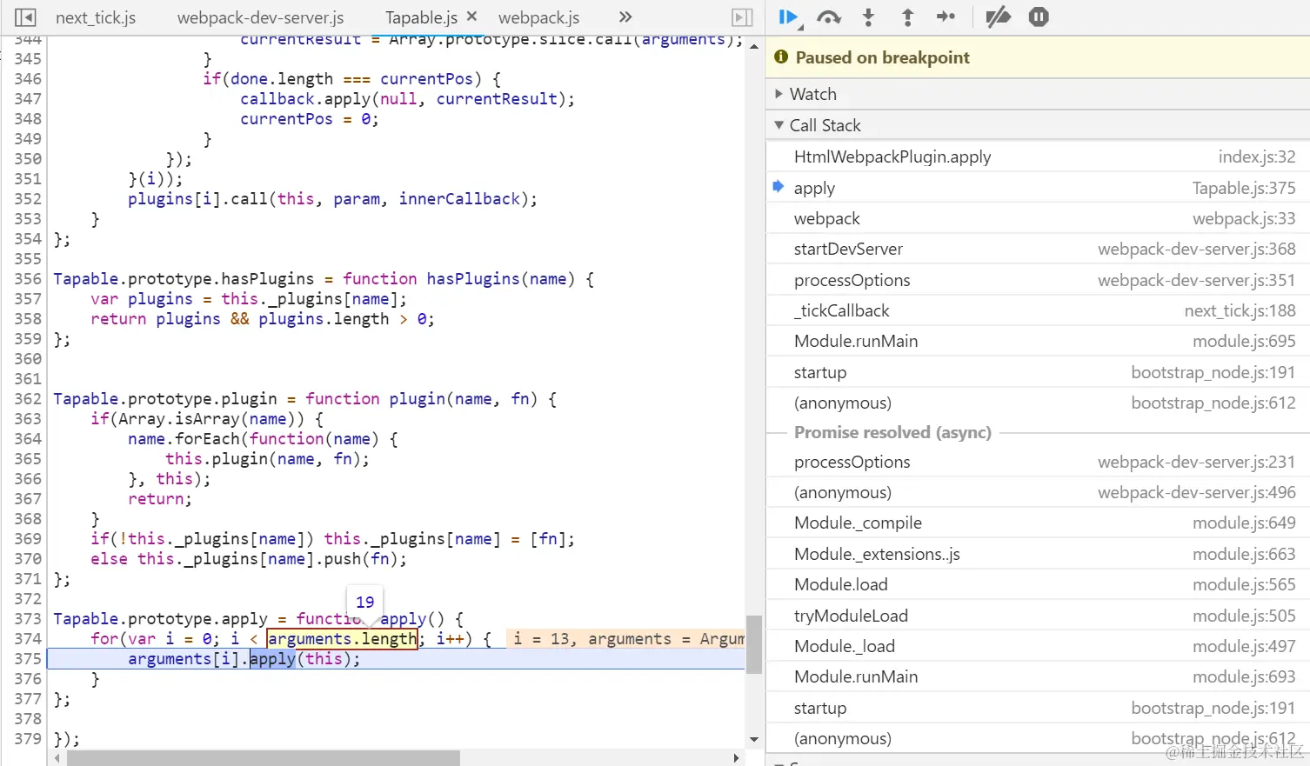Click selected apply token on line 375
This screenshot has width=1310, height=766.
pos(272,659)
